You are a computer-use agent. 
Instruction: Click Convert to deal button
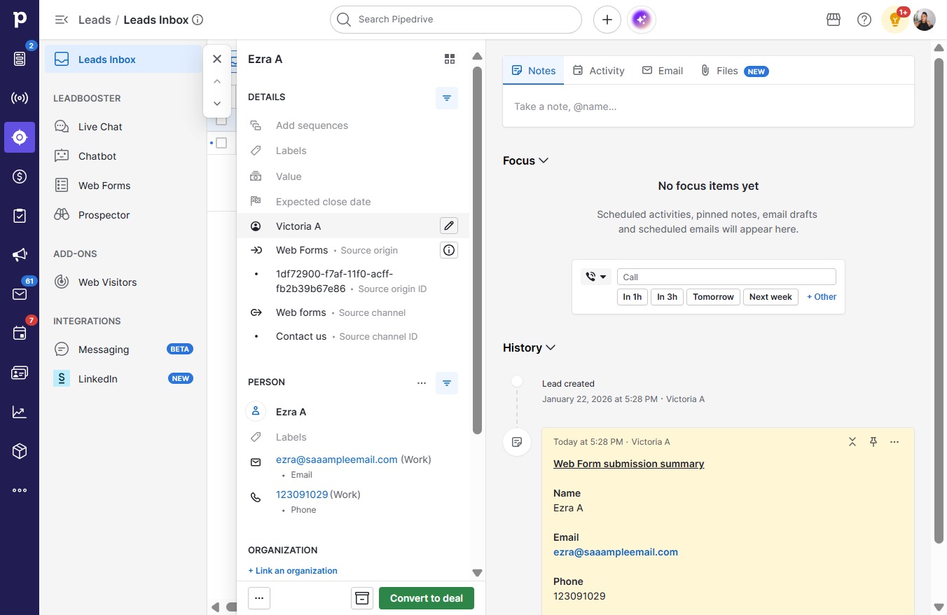[427, 598]
